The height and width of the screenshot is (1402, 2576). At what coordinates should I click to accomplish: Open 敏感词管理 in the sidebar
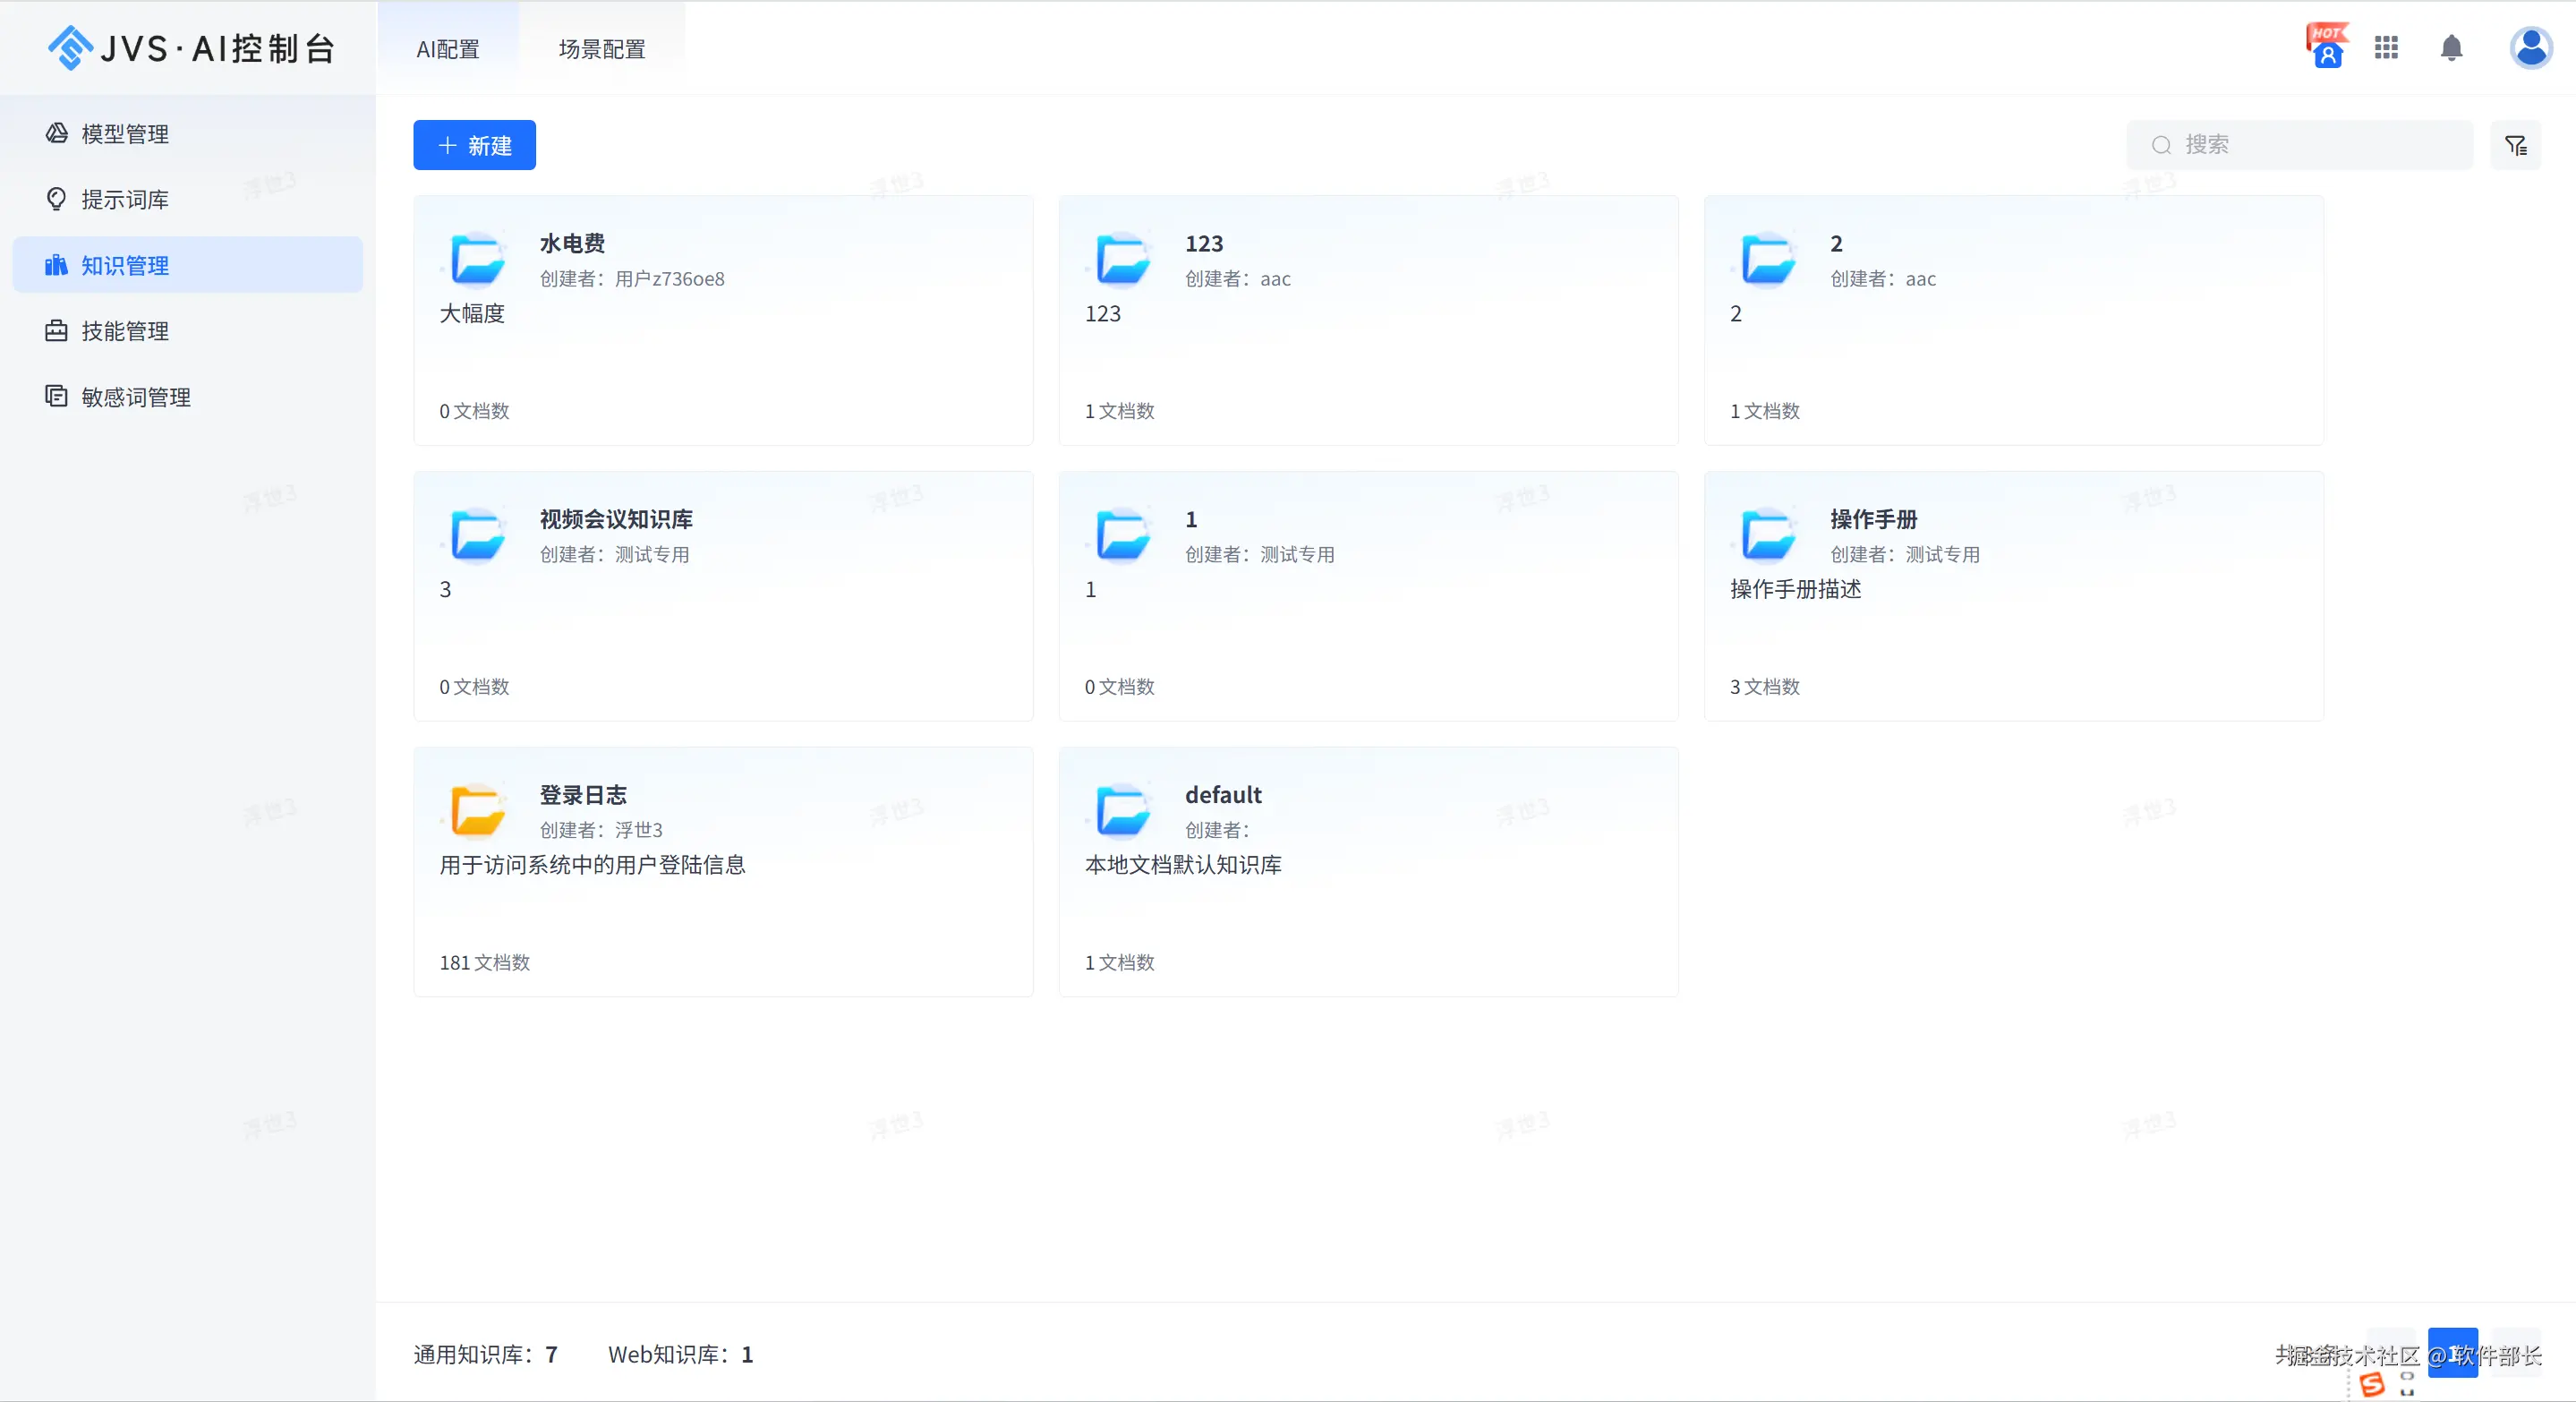click(x=135, y=397)
